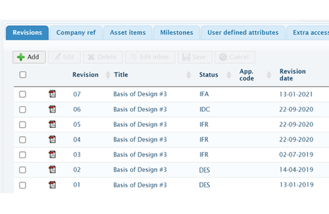The image size is (329, 214).
Task: Open the PDF icon for revision 01
Action: (52, 185)
